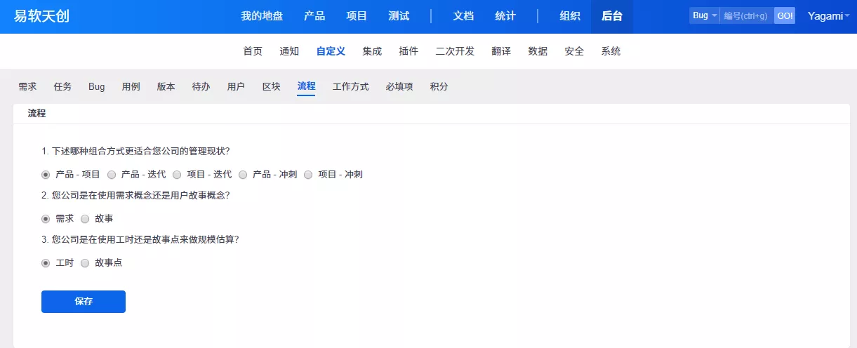
Task: Go to the 测试 main menu
Action: pyautogui.click(x=399, y=16)
